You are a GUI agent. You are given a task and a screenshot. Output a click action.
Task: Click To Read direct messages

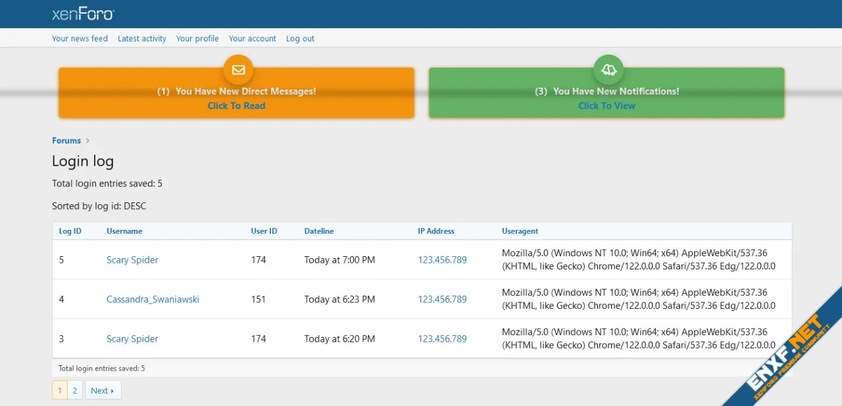click(x=236, y=106)
